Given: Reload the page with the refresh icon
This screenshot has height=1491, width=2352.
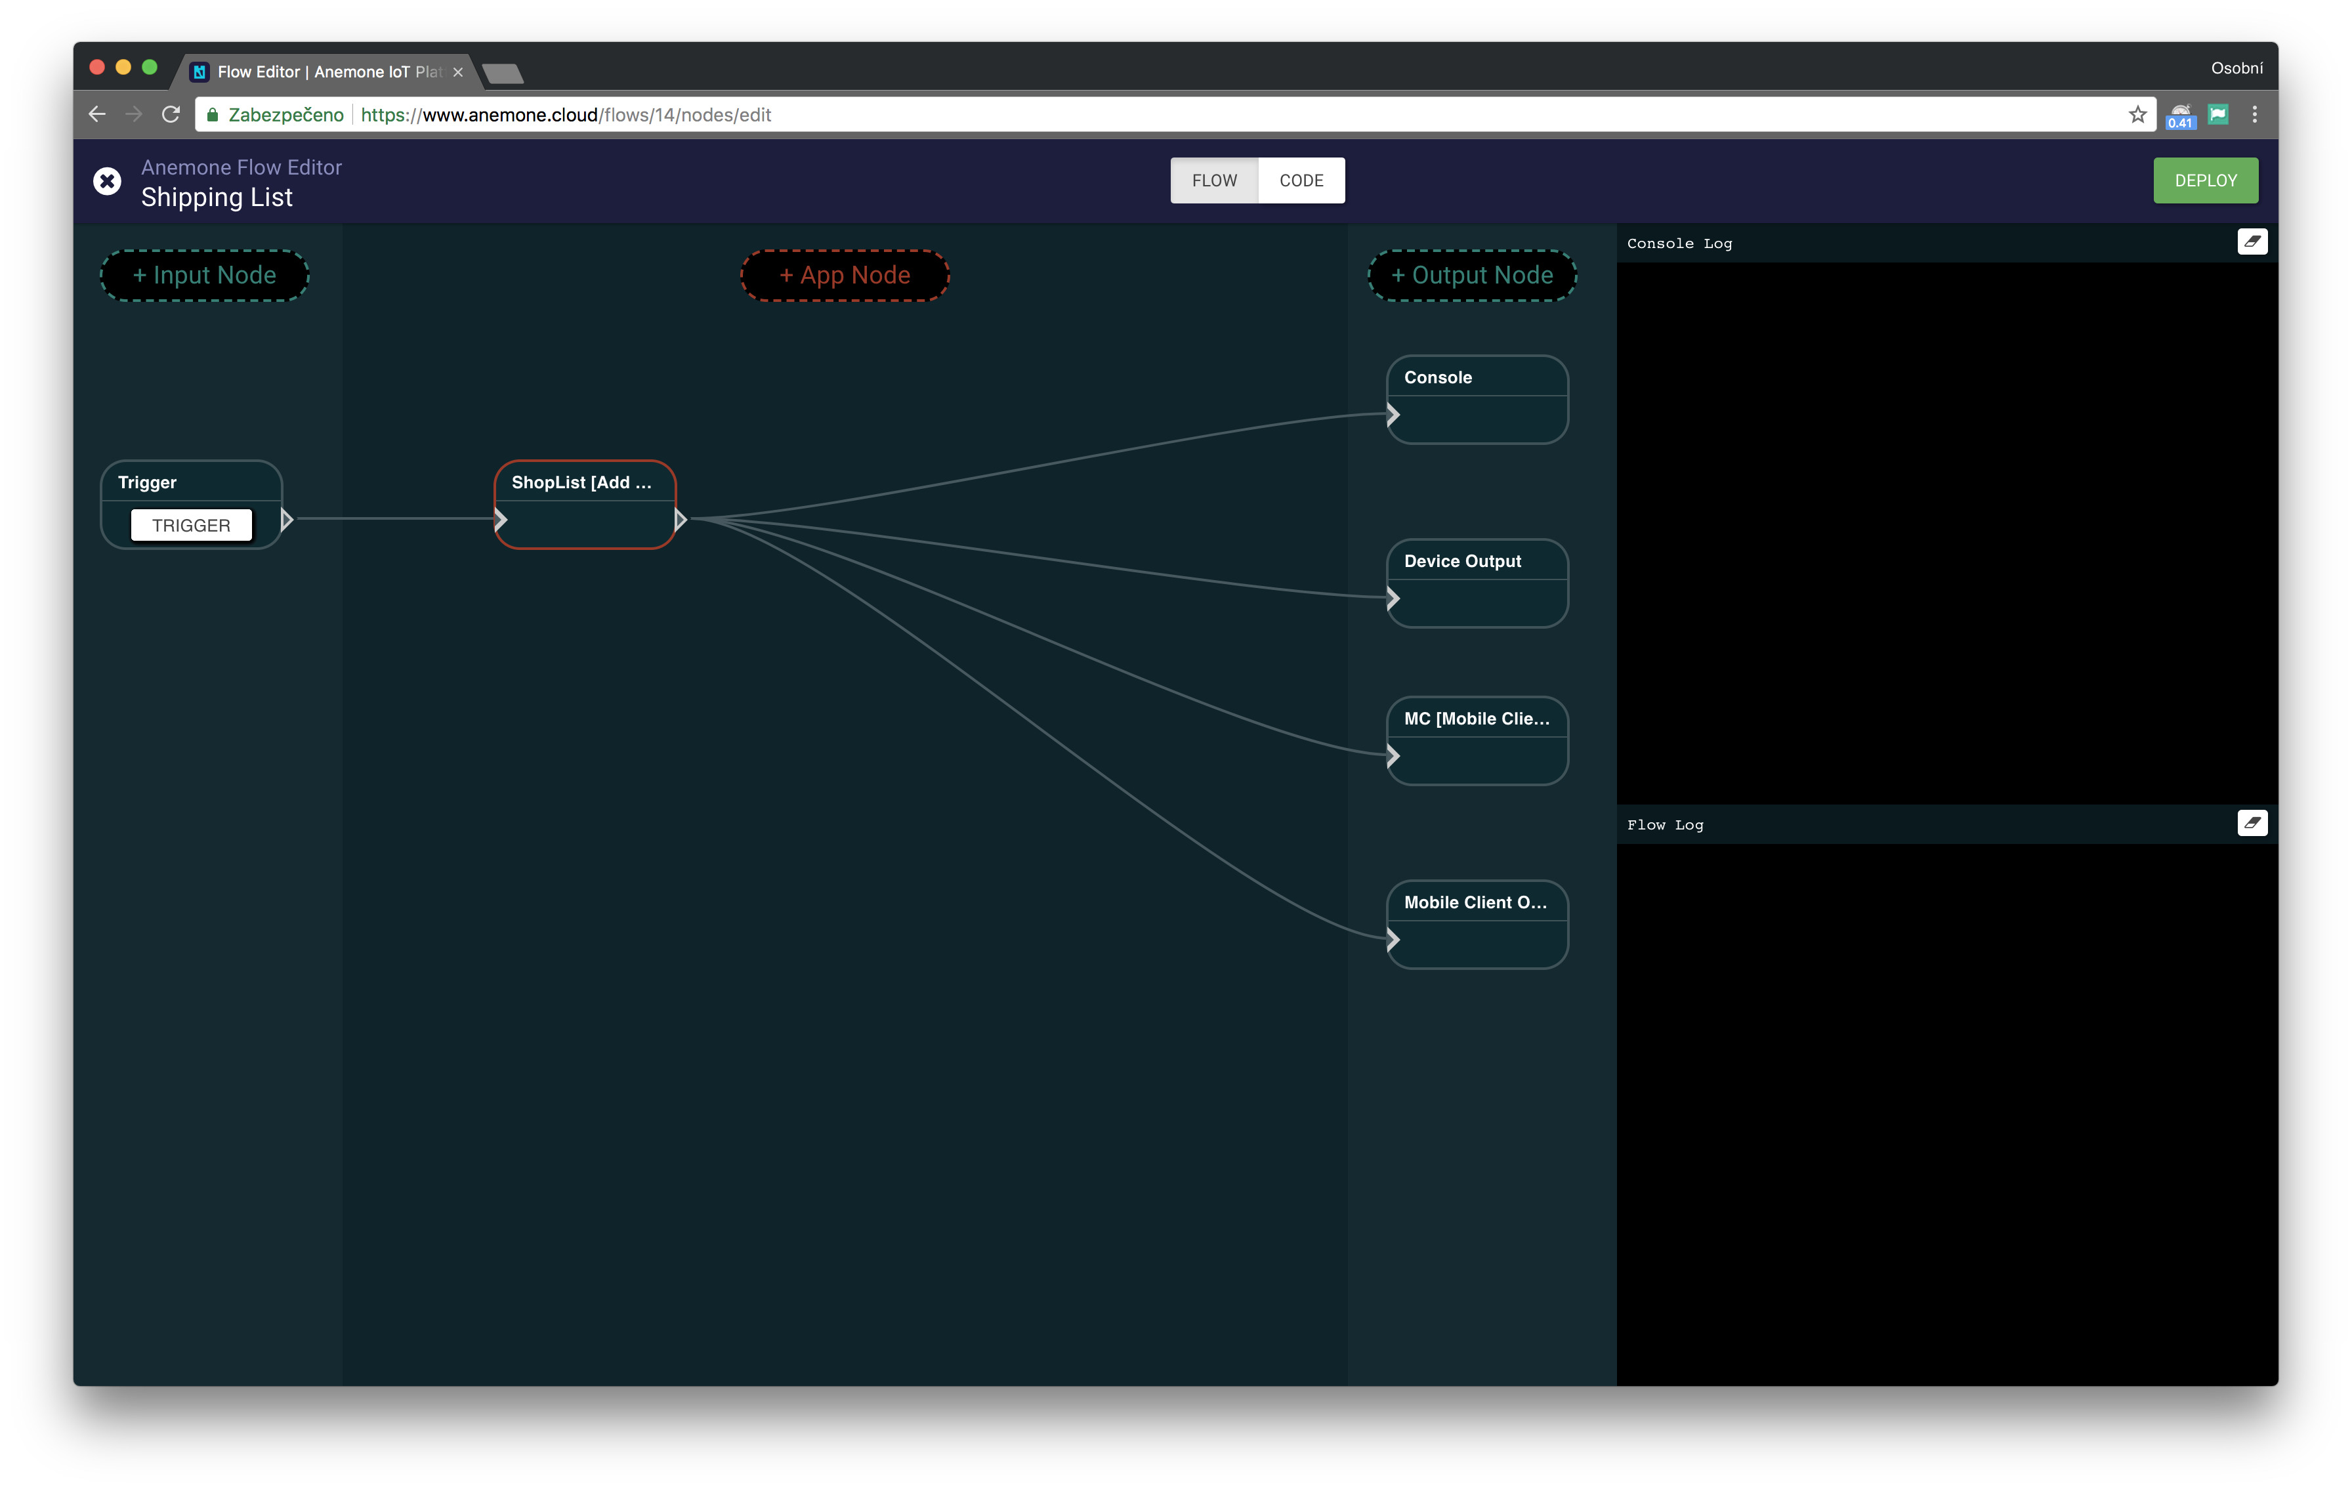Looking at the screenshot, I should tap(170, 114).
